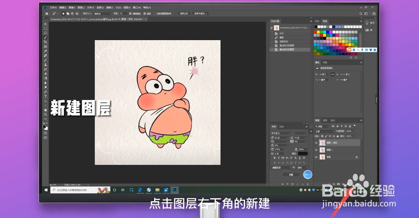Open Windows Start menu

tap(46, 190)
